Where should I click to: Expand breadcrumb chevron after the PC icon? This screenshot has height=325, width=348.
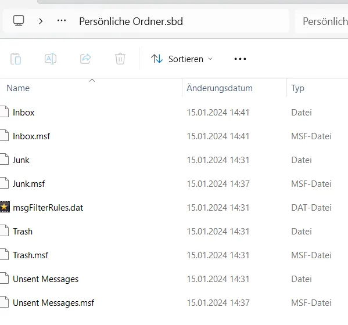click(x=41, y=21)
